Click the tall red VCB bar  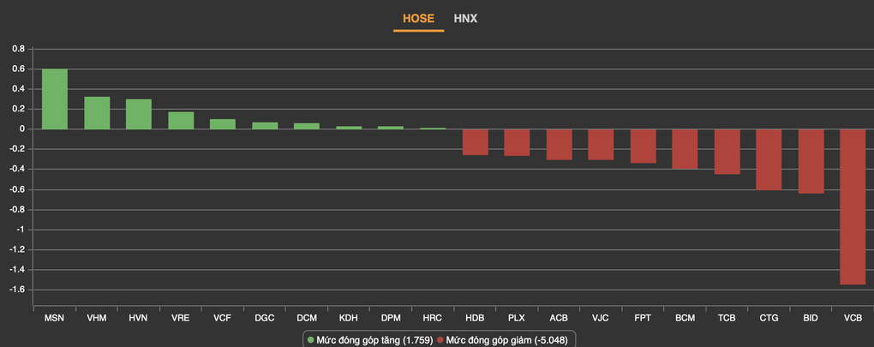(853, 206)
